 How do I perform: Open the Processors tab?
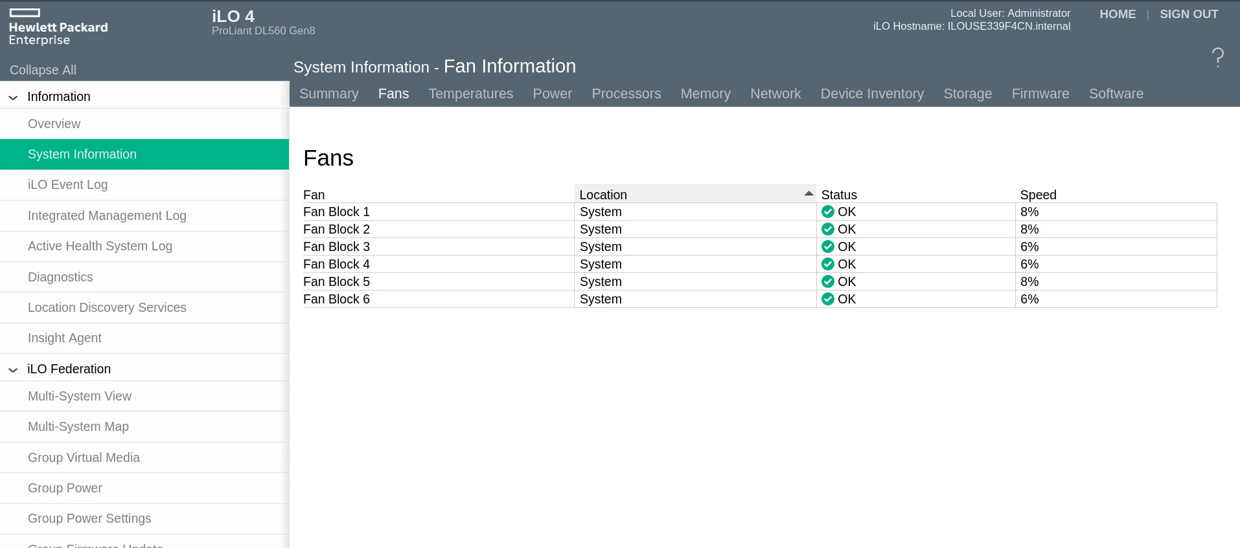[626, 94]
